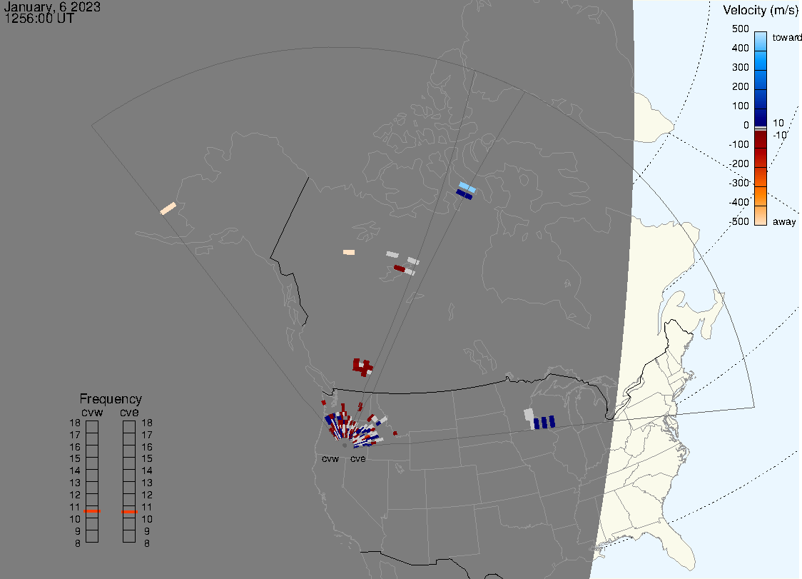Click '18' beside the cve frequency bar
Screen dimensions: 802x579
coord(147,423)
